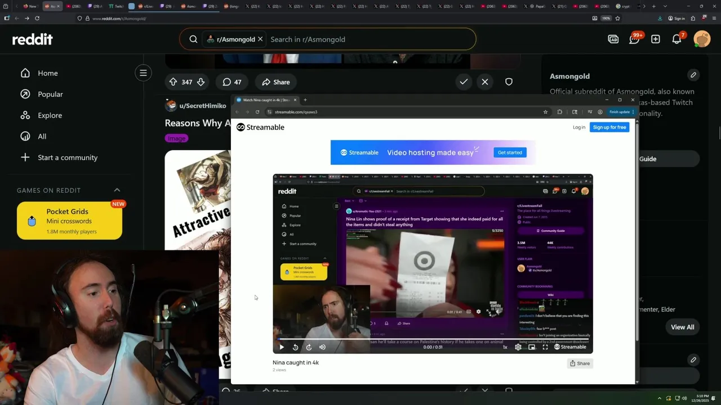The width and height of the screenshot is (721, 405).
Task: Collapse the Games on Reddit section
Action: point(117,190)
